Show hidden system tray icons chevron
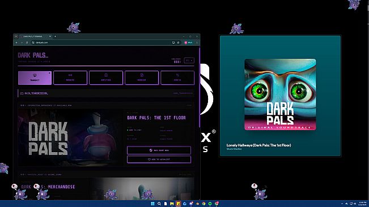The width and height of the screenshot is (369, 207). pyautogui.click(x=342, y=204)
